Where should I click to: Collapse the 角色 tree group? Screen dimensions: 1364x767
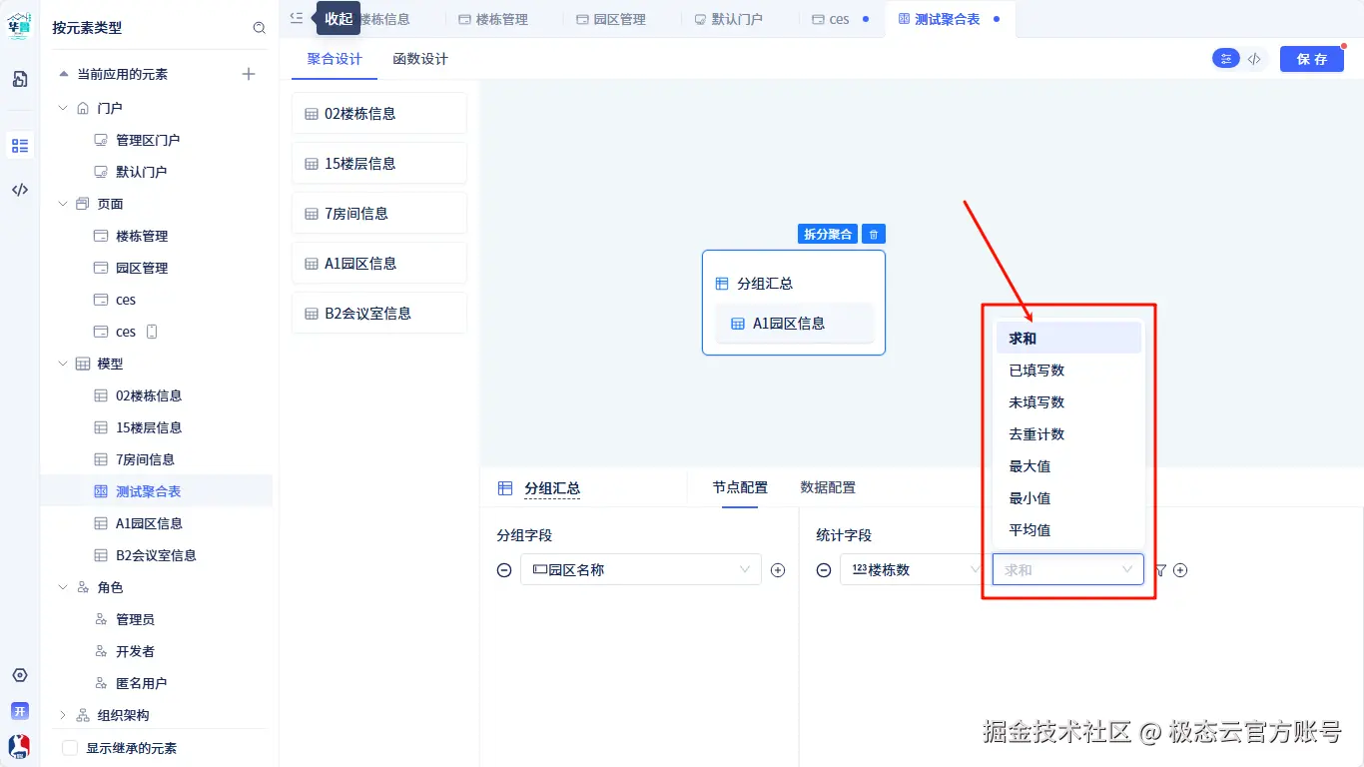tap(64, 587)
